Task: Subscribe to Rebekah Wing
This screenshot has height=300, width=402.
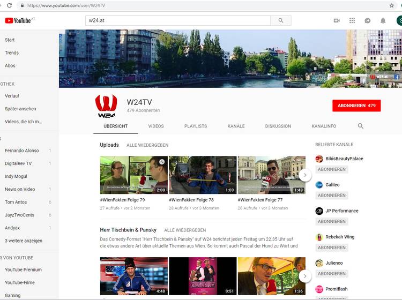Action: [x=332, y=247]
